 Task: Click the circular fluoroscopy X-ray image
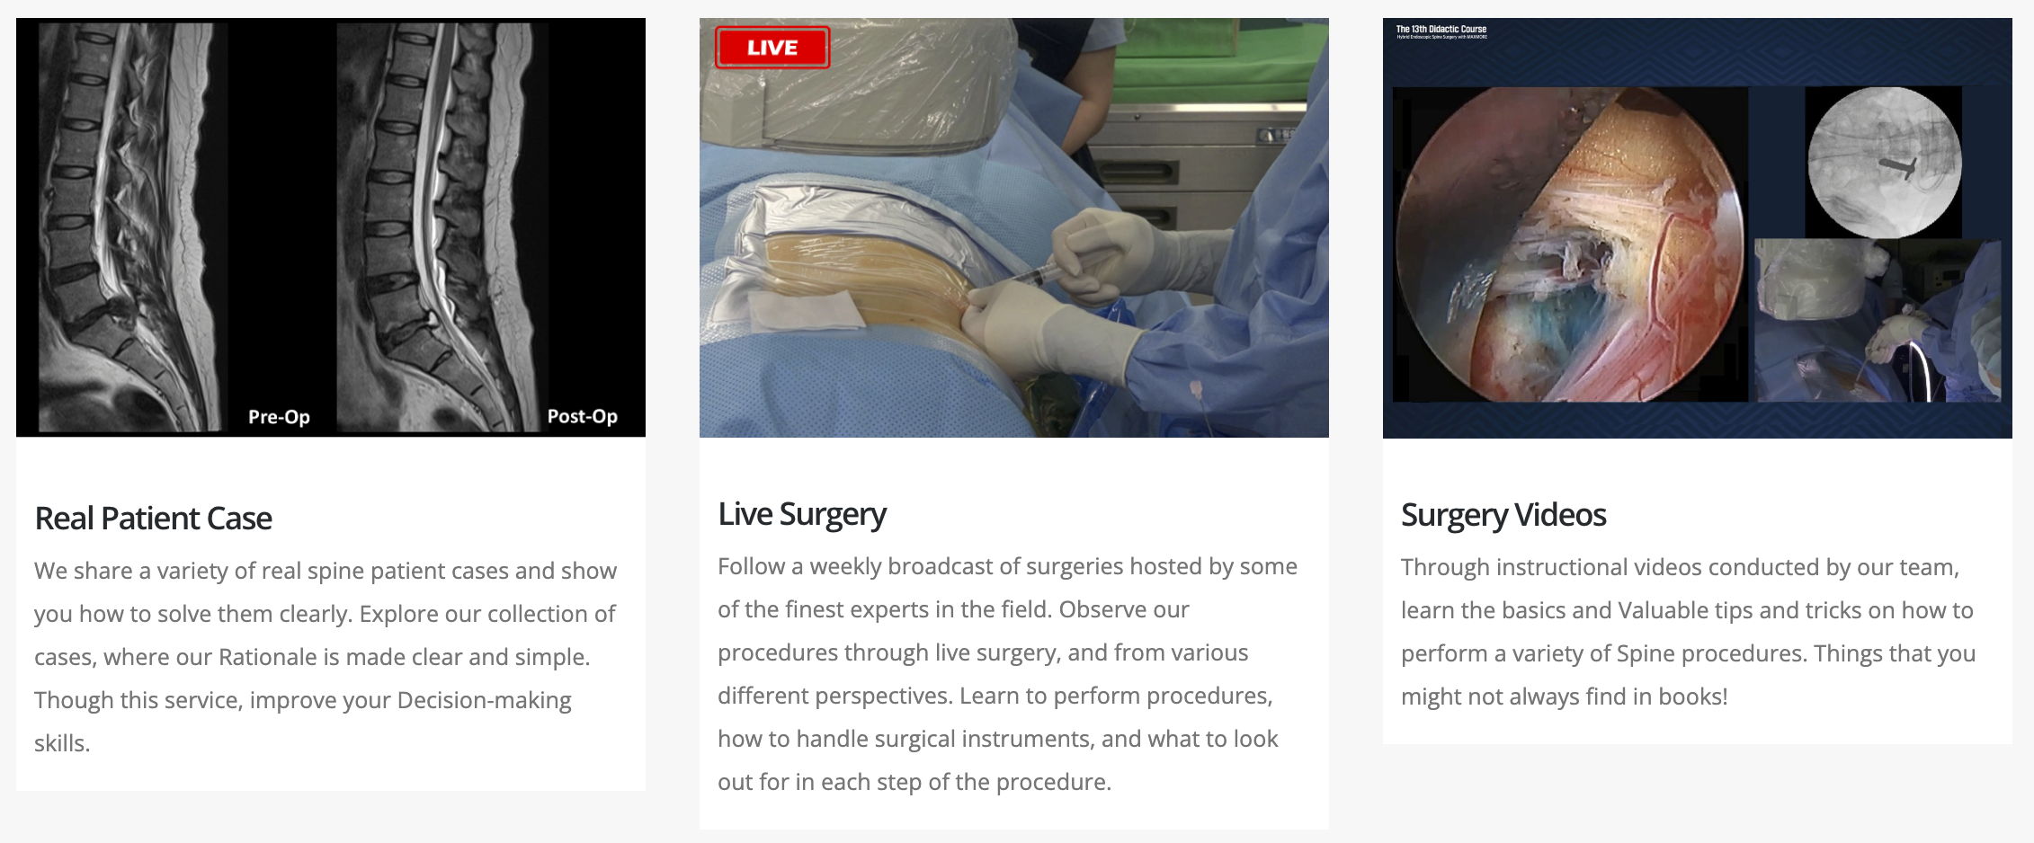(x=1883, y=163)
